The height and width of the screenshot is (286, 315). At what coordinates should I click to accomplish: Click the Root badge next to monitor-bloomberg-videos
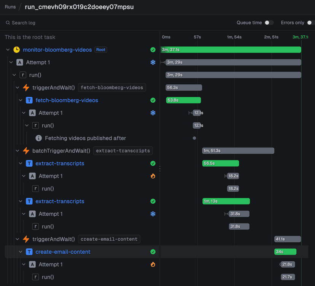(101, 49)
